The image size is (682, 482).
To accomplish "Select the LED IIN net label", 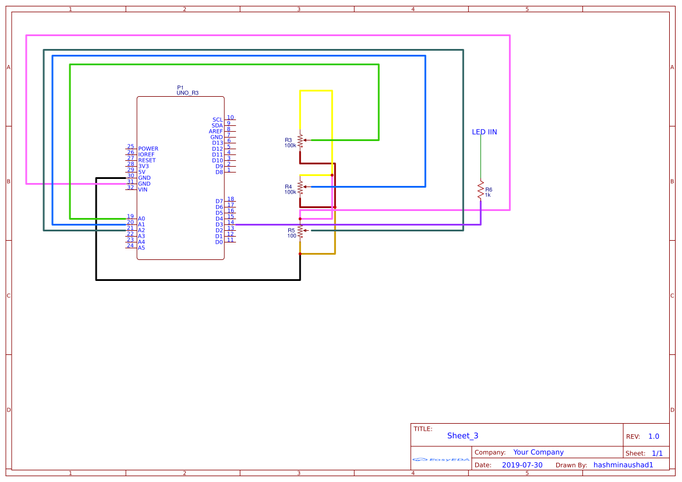I will 484,132.
